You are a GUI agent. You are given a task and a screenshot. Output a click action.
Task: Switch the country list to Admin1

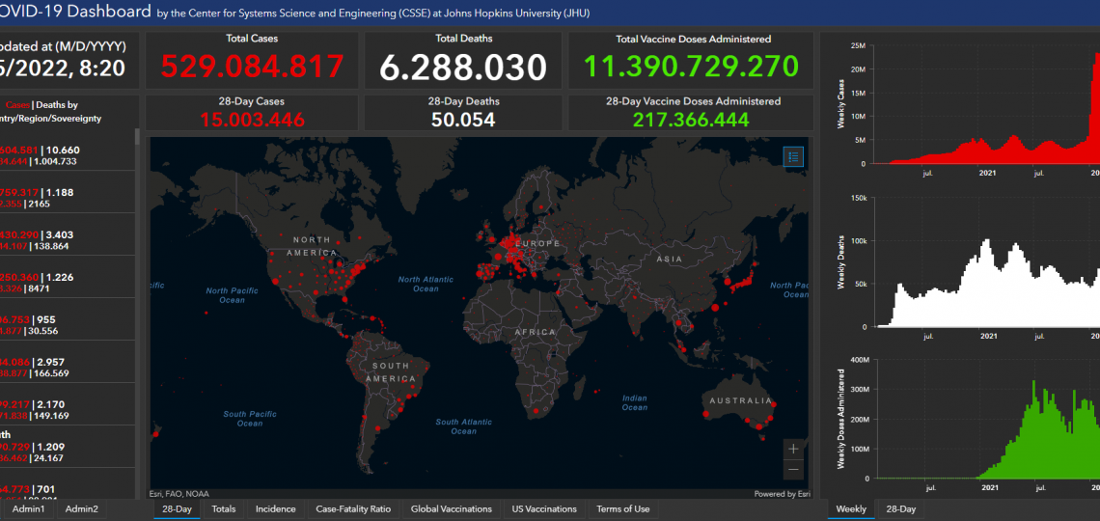pos(28,509)
